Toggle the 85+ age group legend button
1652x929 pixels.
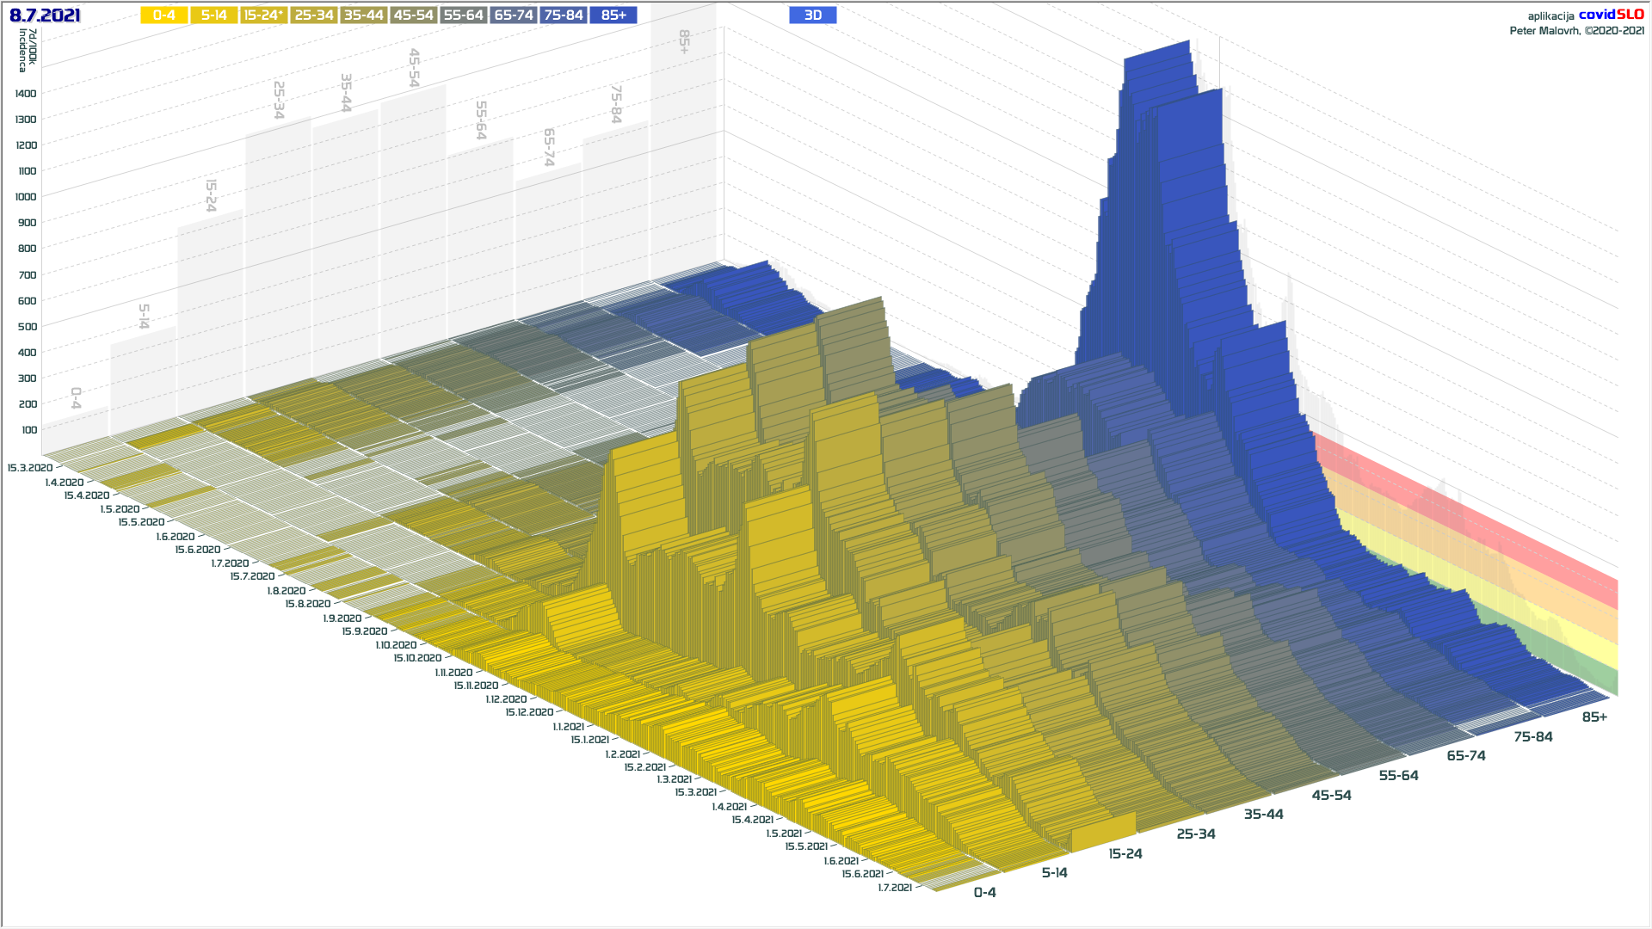tap(613, 15)
